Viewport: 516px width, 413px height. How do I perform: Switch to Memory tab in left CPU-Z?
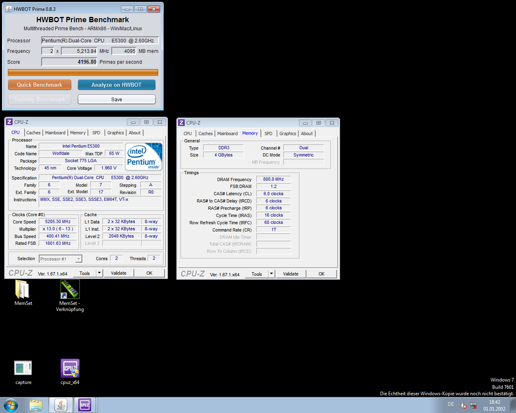click(x=78, y=133)
